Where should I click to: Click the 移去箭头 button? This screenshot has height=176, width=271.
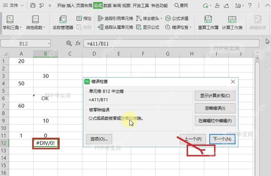click(x=148, y=18)
